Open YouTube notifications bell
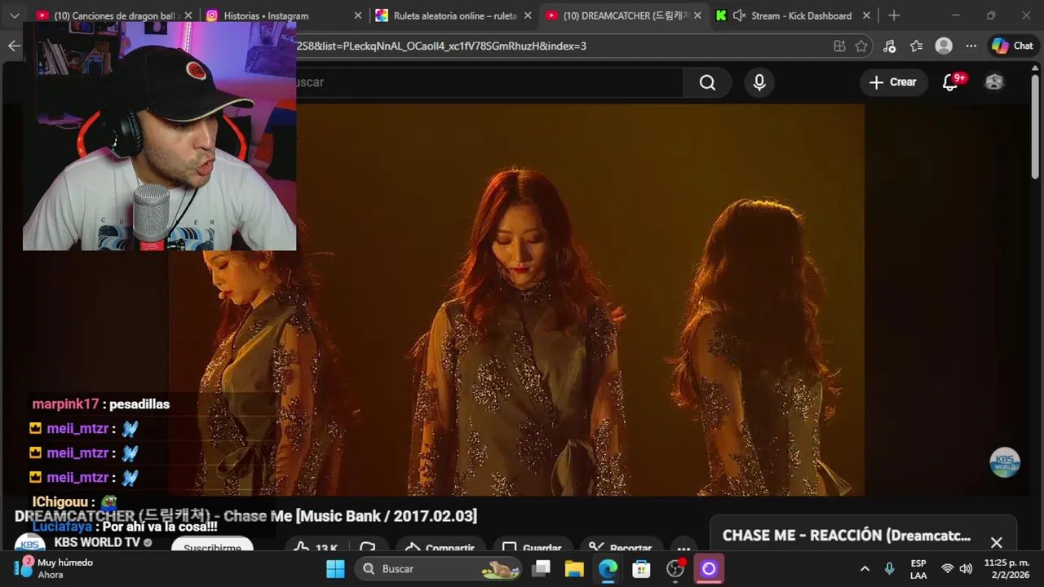Screen dimensions: 1044x587 click(x=950, y=82)
